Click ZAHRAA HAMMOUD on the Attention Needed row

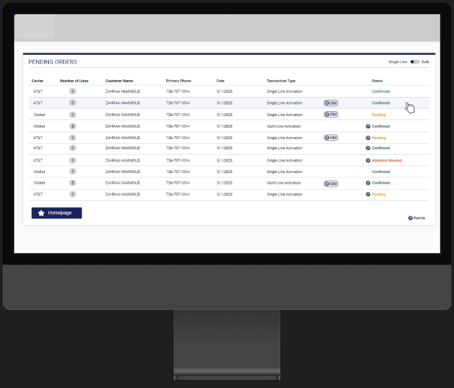(123, 161)
